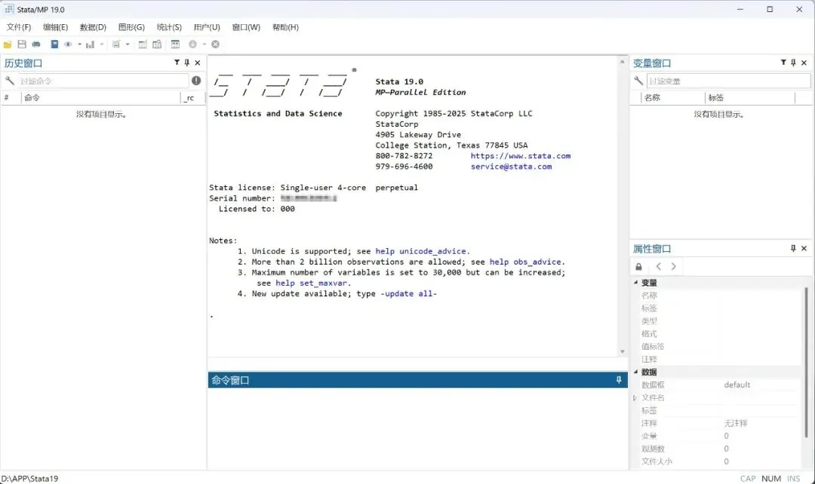
Task: Click wrench icon in history search
Action: click(x=9, y=81)
